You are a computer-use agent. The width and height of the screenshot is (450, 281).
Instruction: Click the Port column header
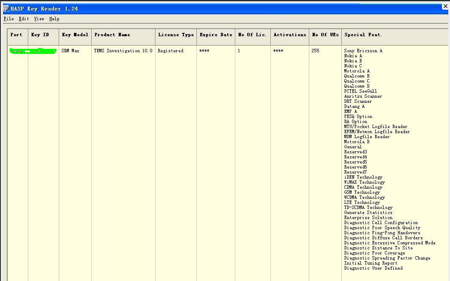click(18, 37)
